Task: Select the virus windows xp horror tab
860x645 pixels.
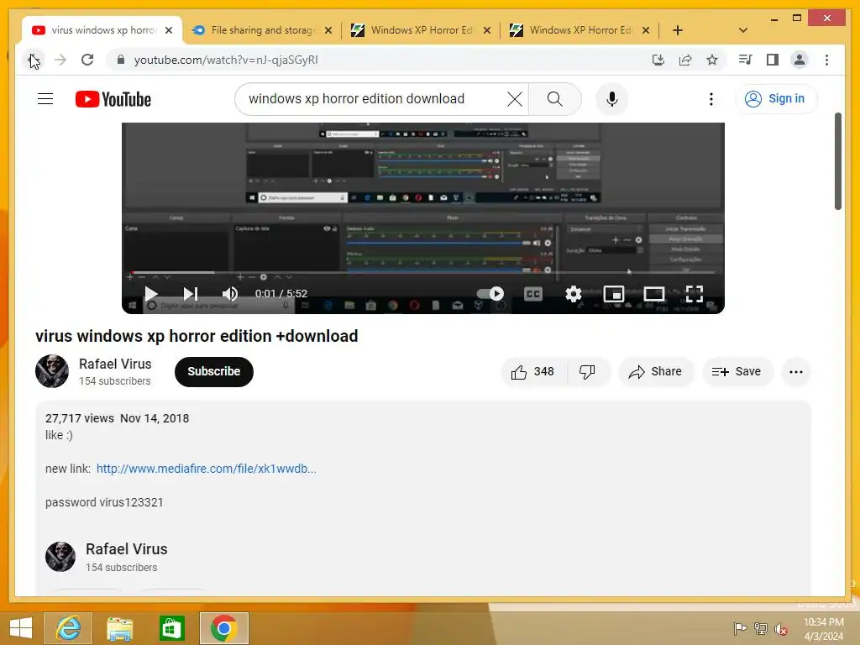Action: 102,30
